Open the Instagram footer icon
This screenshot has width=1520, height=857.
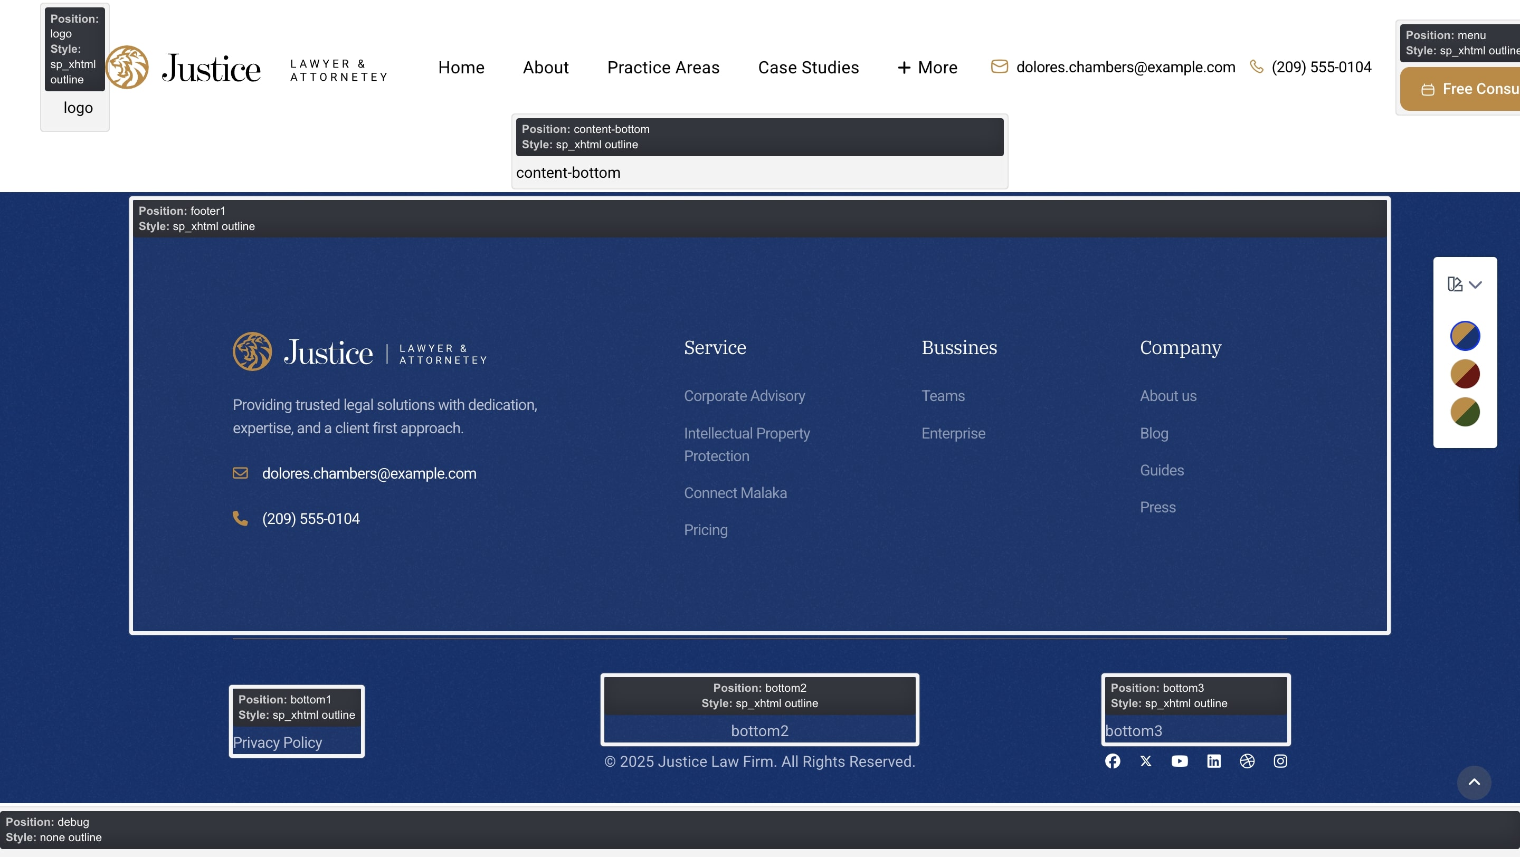coord(1280,761)
